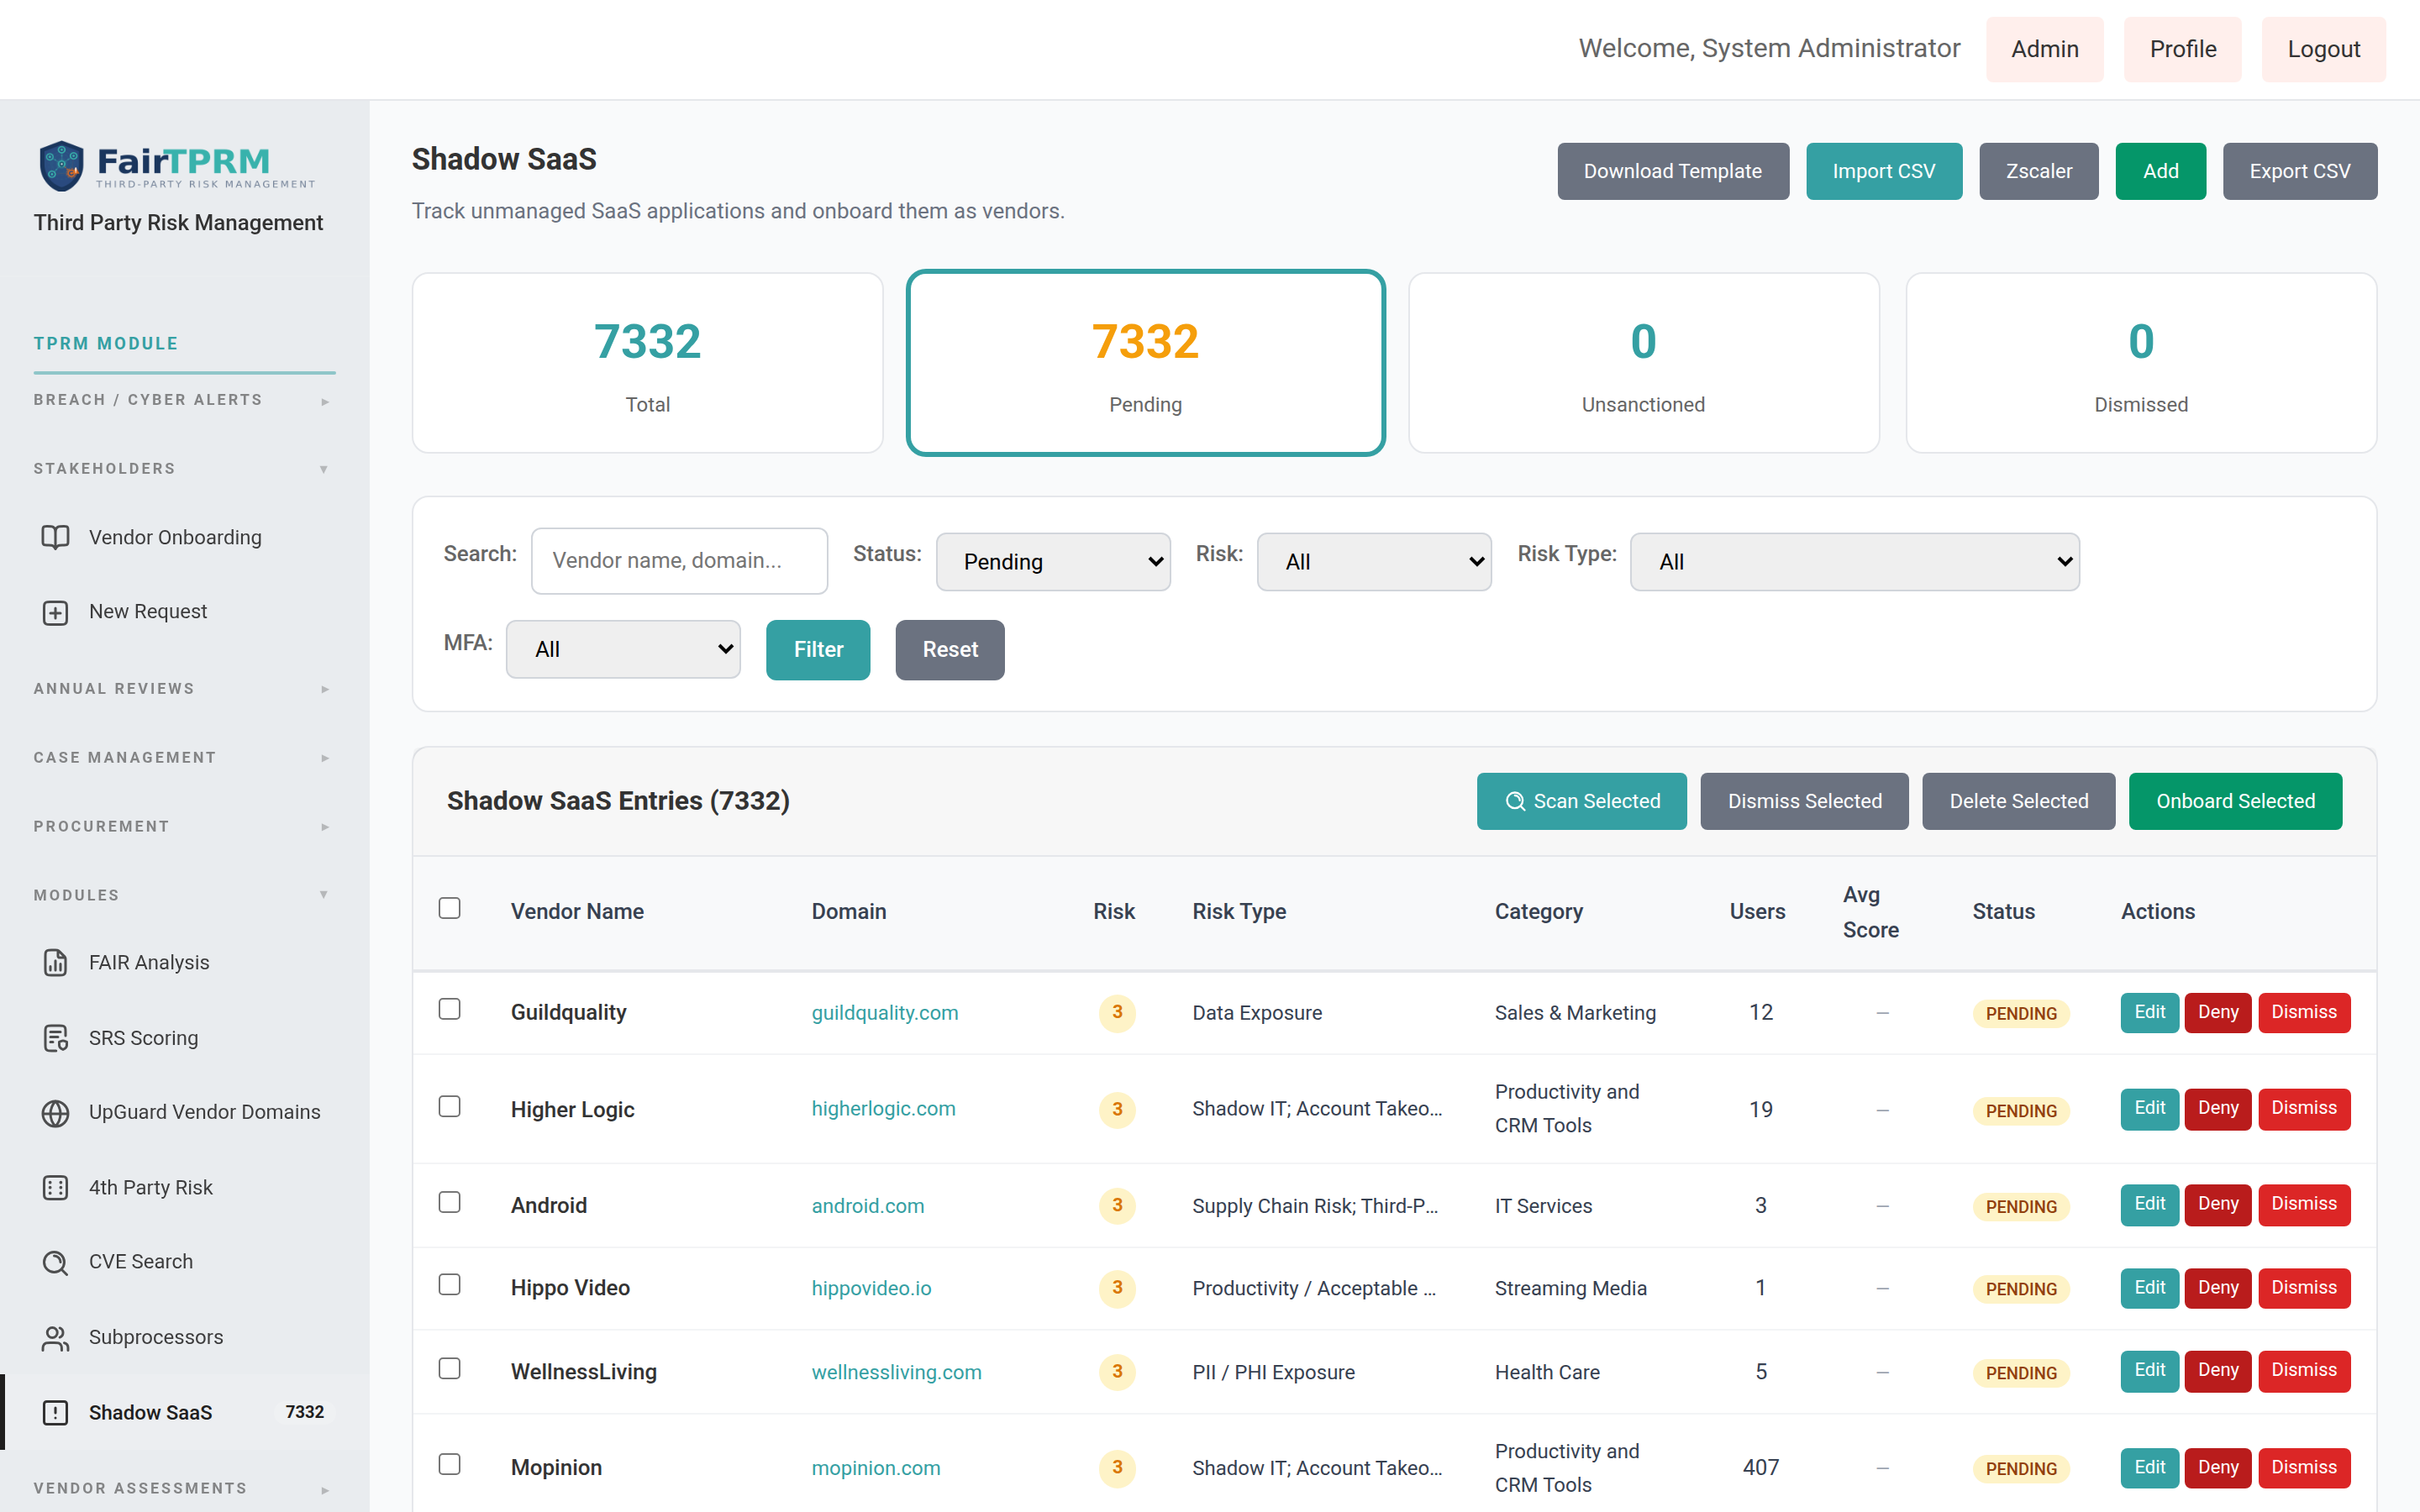Toggle the select-all entries checkbox
Image resolution: width=2420 pixels, height=1512 pixels.
click(x=450, y=908)
